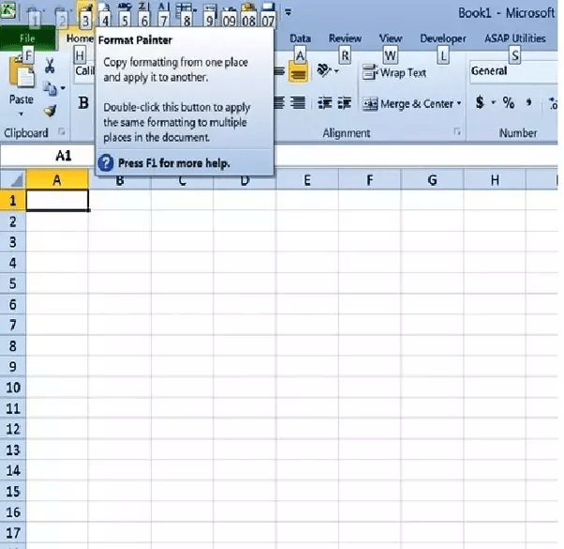The height and width of the screenshot is (549, 564).
Task: Click the Paste clipboard icon
Action: point(22,72)
